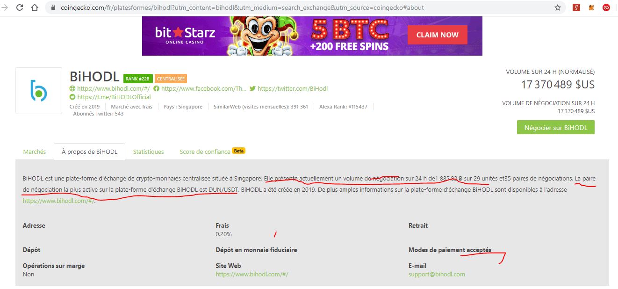Open the MetaMask fox extension icon
This screenshot has height=289, width=618.
[x=591, y=7]
